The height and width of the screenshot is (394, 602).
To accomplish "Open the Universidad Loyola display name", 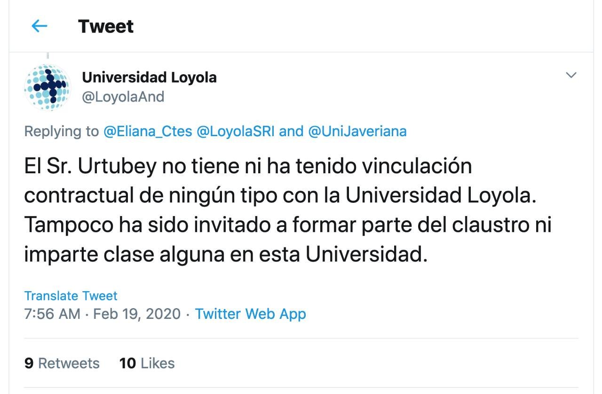I will (149, 77).
